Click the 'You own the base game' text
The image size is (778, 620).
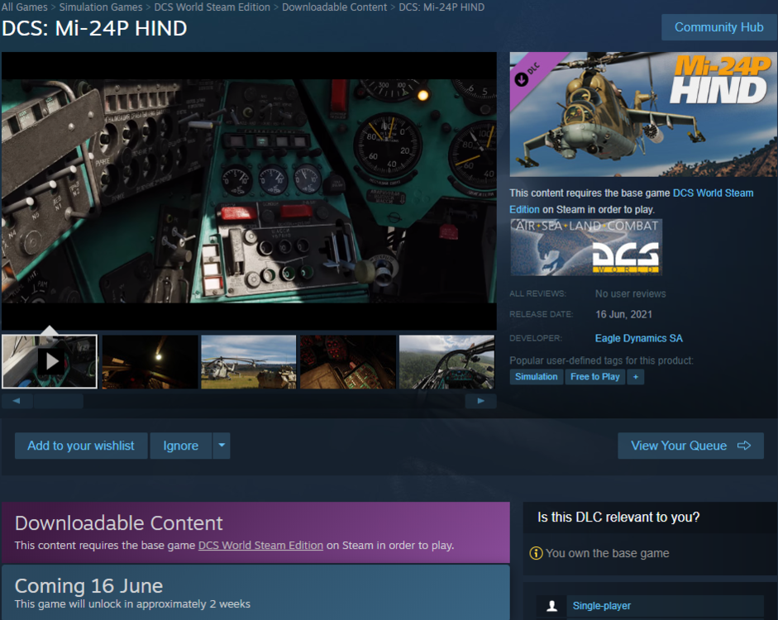(608, 553)
